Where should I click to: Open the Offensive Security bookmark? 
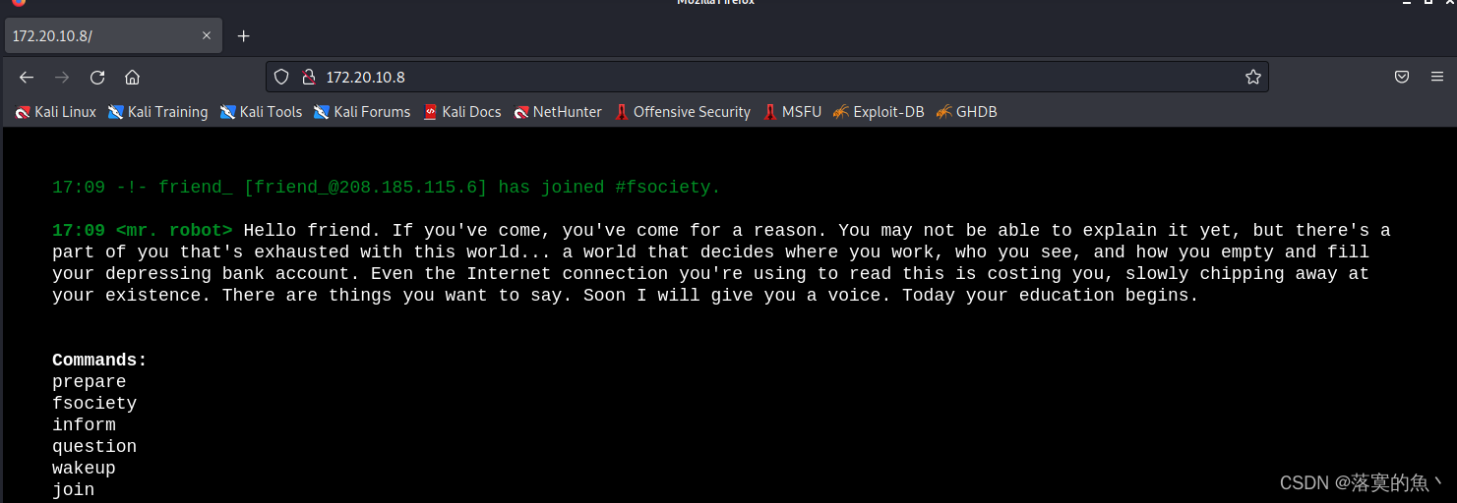tap(682, 112)
